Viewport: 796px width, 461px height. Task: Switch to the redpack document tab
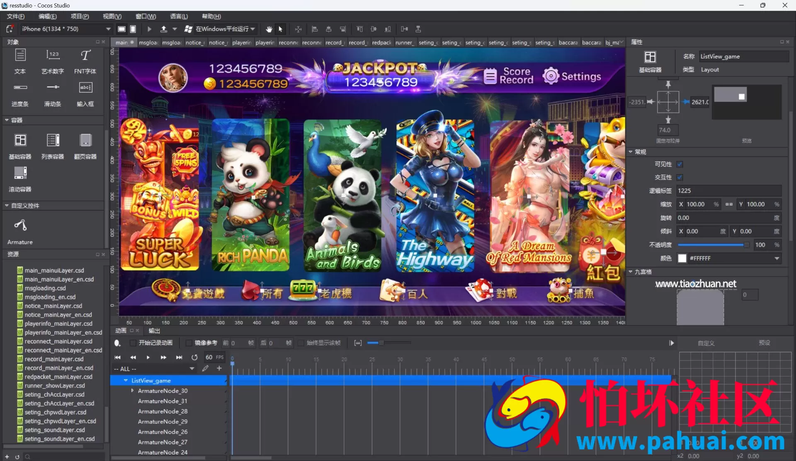pos(381,42)
